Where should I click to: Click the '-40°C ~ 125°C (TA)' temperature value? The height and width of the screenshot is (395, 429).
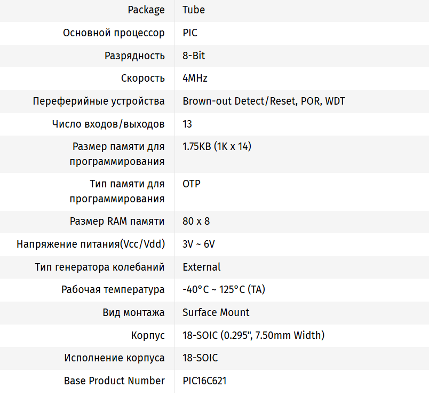click(x=224, y=290)
